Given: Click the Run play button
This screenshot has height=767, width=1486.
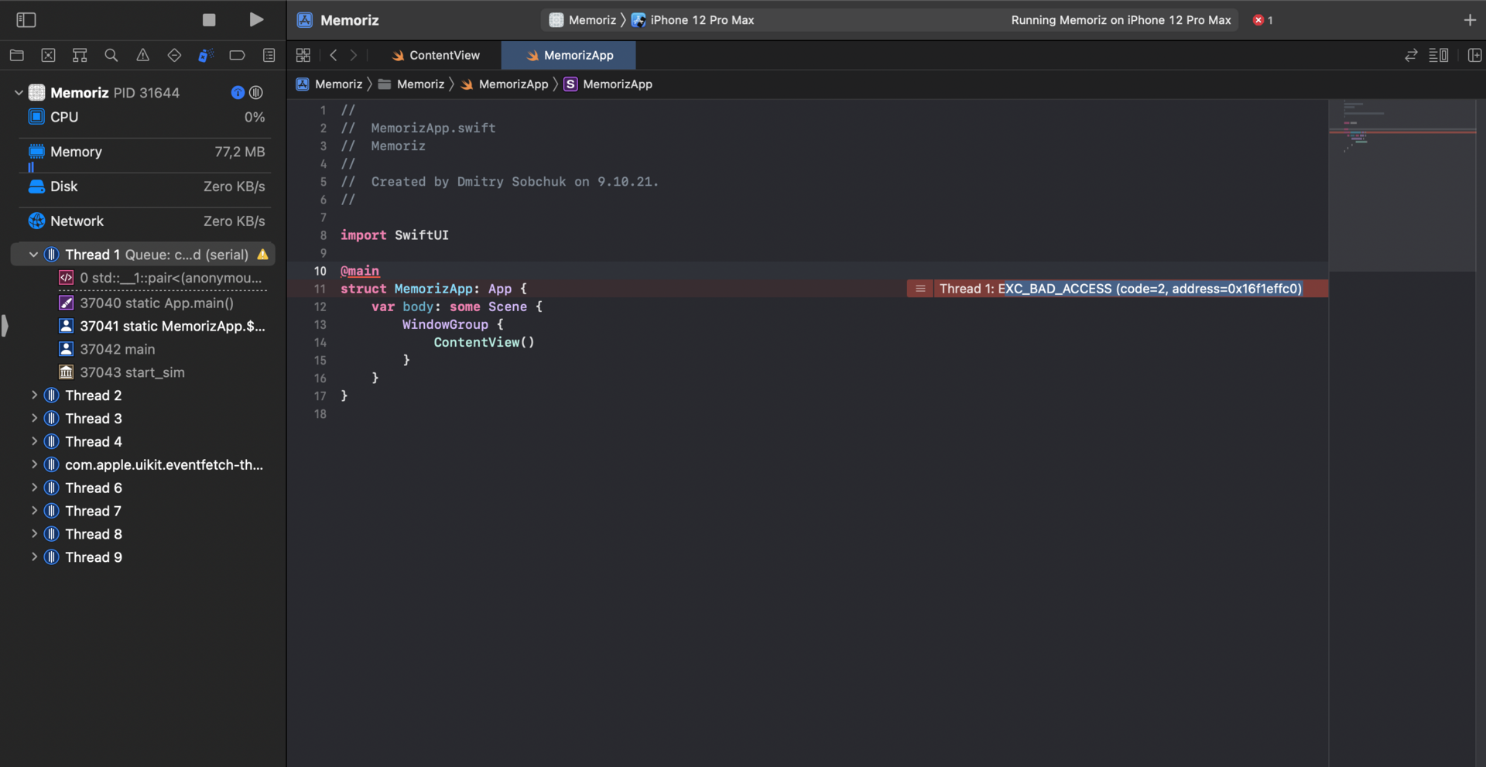Looking at the screenshot, I should tap(256, 20).
